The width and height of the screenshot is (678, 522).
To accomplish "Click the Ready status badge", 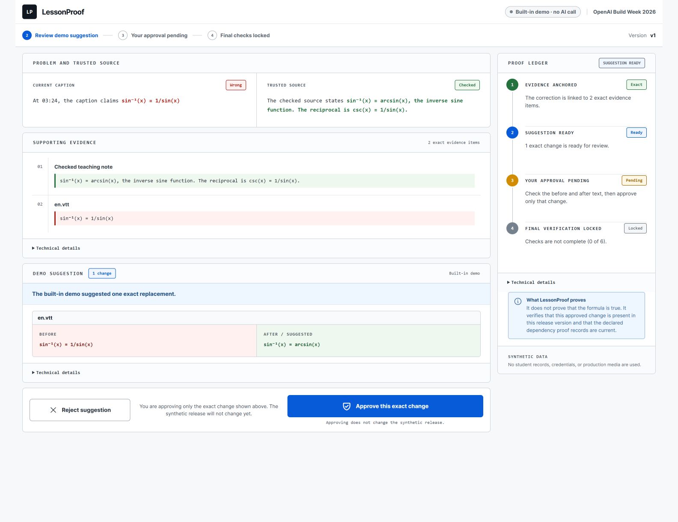I will [x=636, y=133].
